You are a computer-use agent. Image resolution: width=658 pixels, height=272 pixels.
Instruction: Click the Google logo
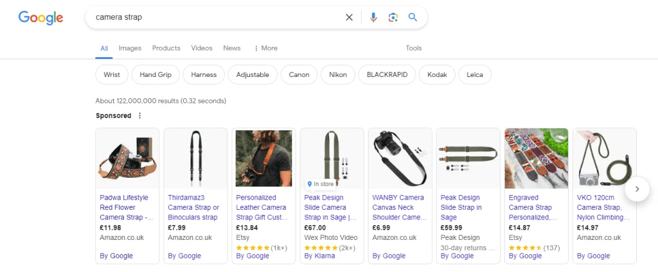[40, 17]
